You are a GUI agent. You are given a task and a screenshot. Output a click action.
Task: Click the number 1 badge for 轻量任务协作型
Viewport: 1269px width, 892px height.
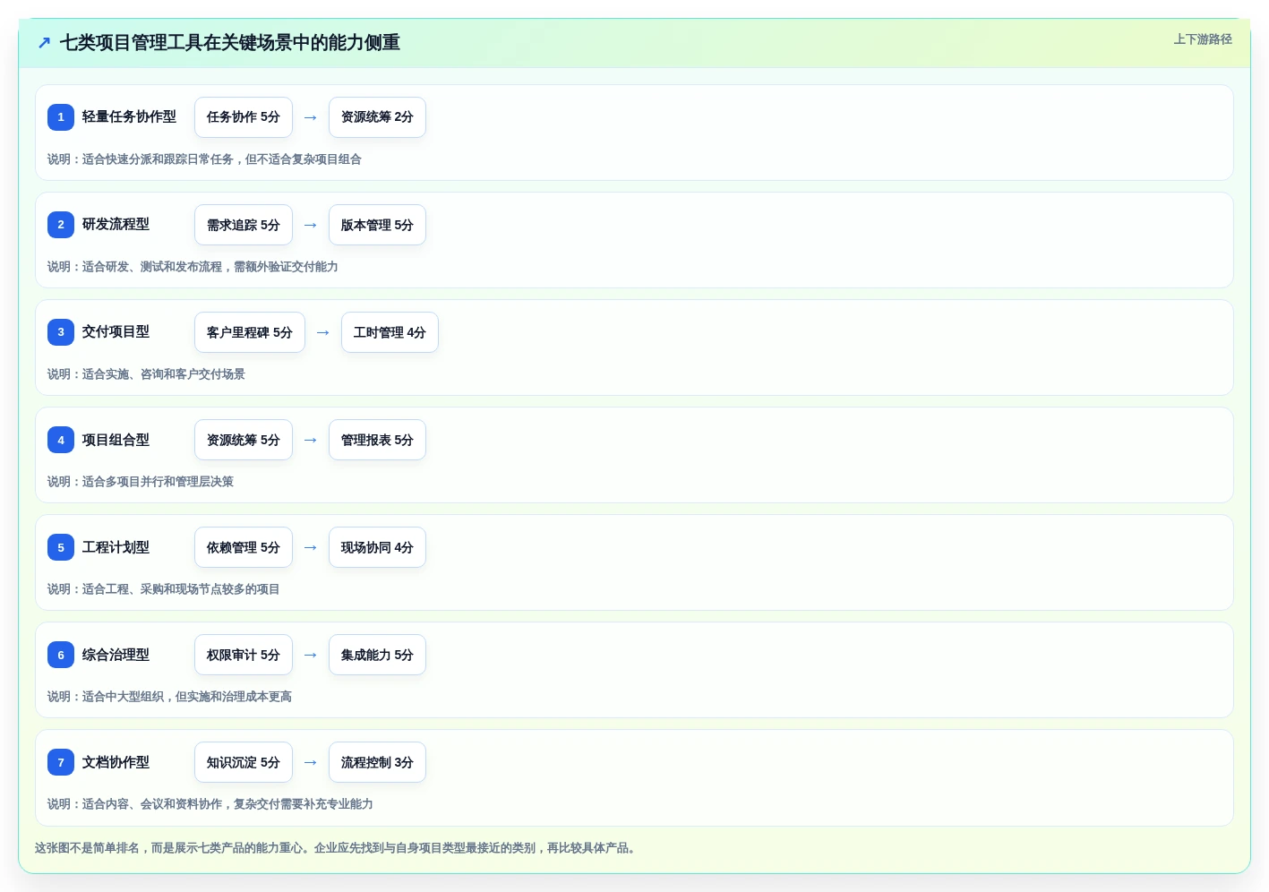click(61, 117)
